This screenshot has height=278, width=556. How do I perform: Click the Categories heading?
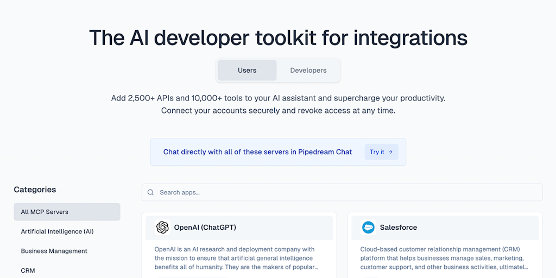point(35,189)
